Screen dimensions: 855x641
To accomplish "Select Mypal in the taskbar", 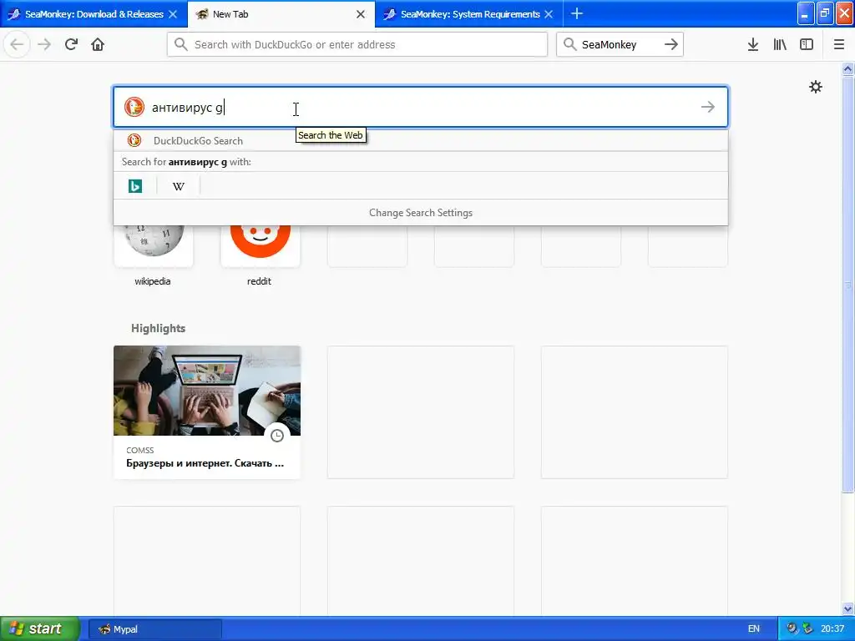I will [154, 629].
